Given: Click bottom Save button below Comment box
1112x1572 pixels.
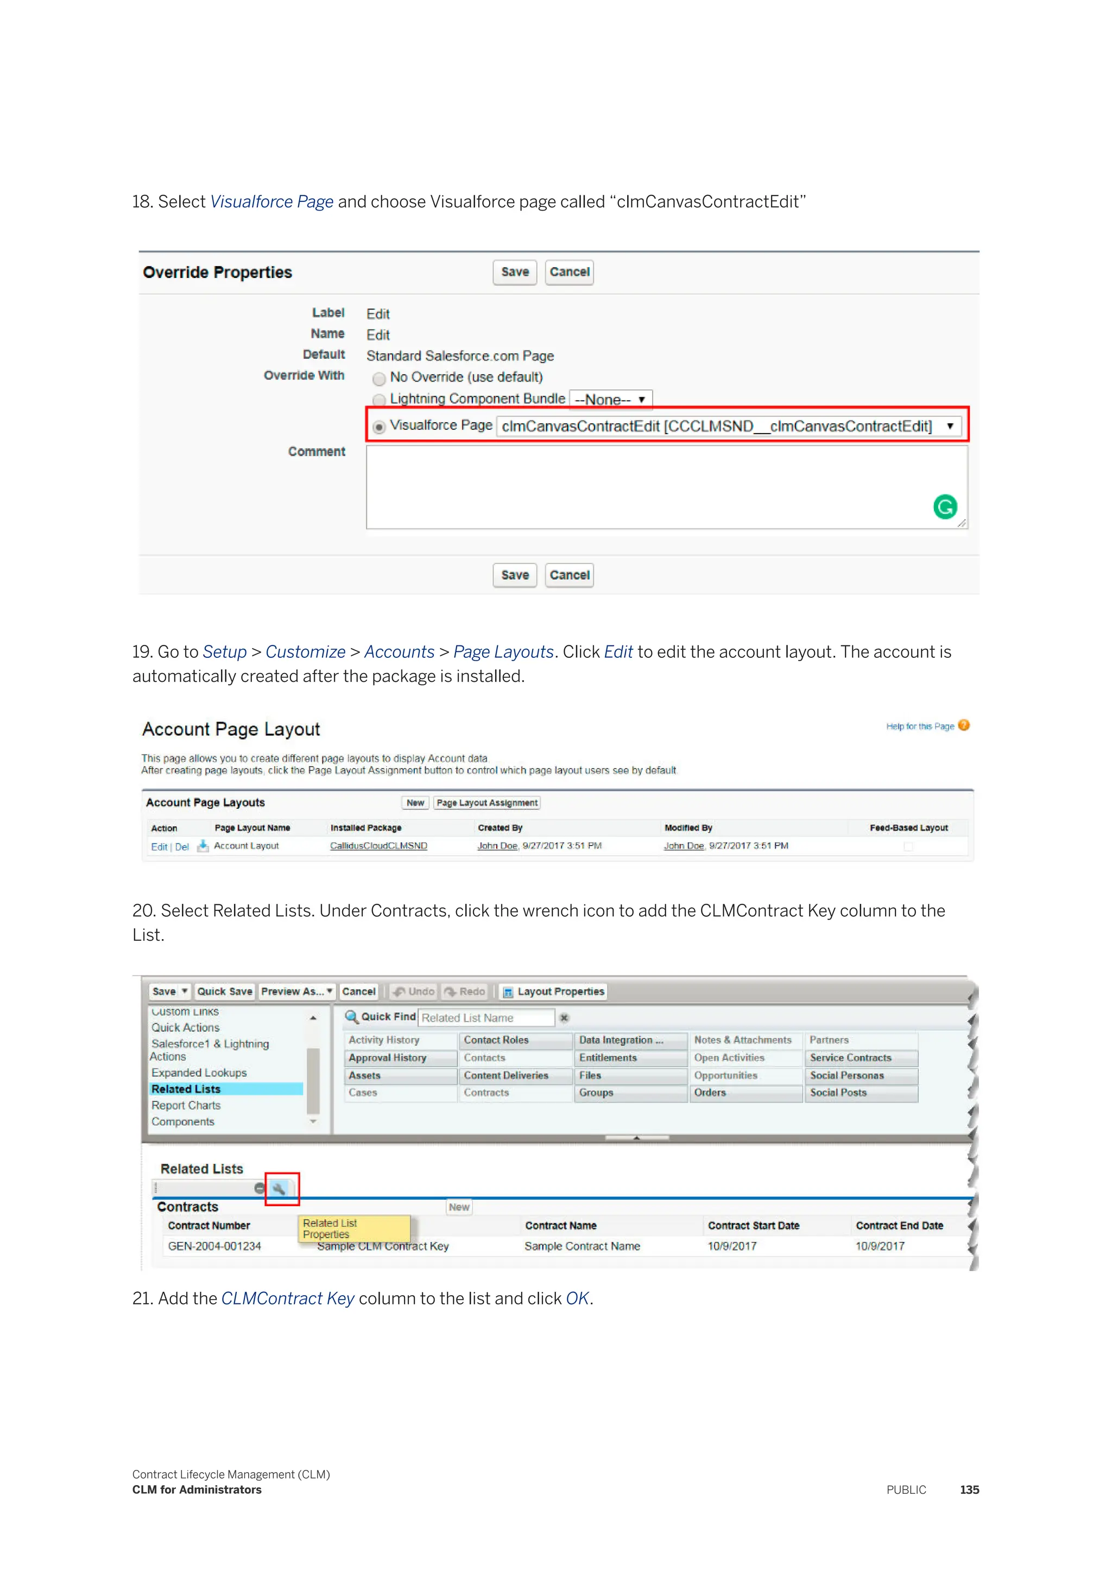Looking at the screenshot, I should coord(515,575).
